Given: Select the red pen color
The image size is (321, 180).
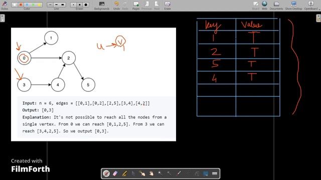Looking at the screenshot, I should [21, 4].
